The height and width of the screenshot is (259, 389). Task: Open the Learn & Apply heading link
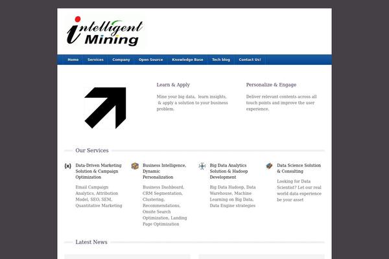point(173,85)
